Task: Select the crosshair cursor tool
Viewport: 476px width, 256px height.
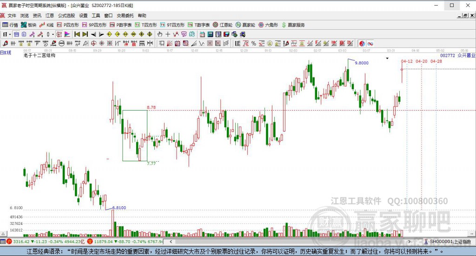Action: (167, 34)
